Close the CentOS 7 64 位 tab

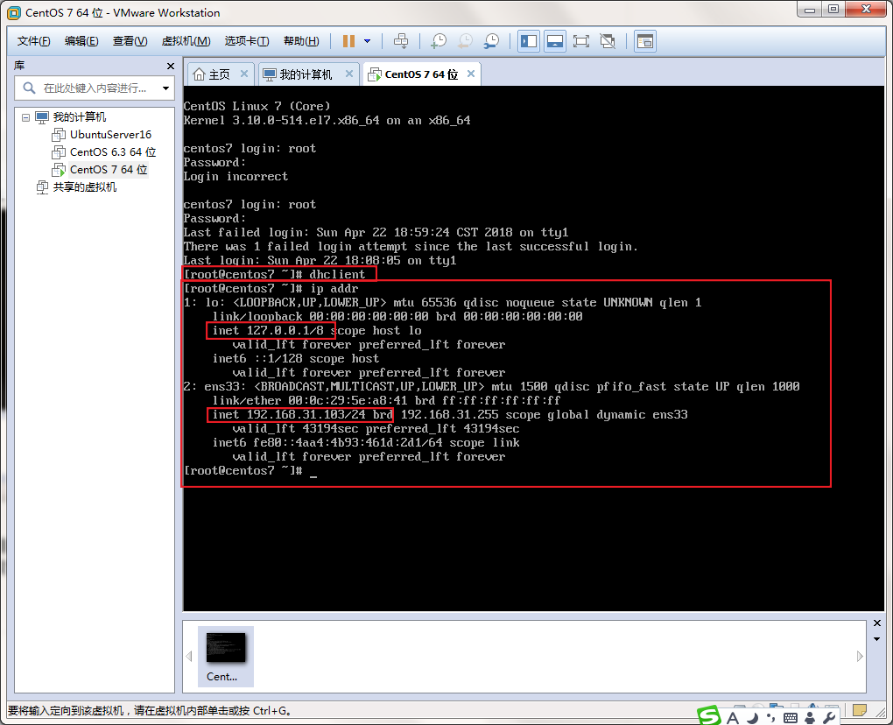(471, 74)
